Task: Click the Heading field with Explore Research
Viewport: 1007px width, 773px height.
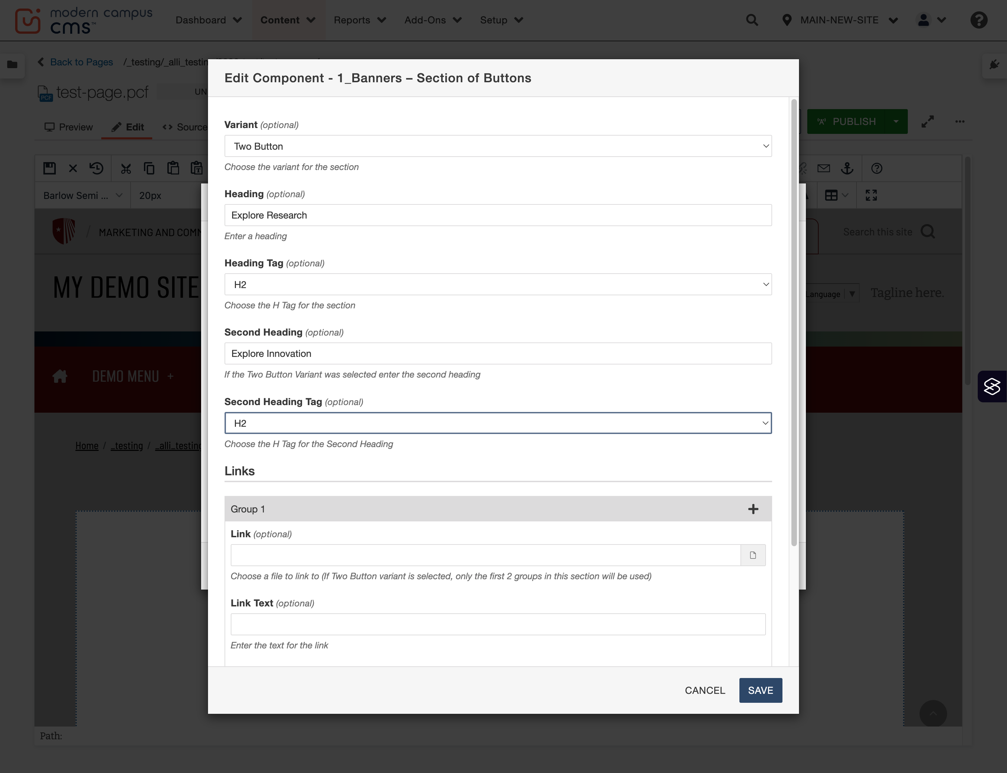Action: pos(498,215)
